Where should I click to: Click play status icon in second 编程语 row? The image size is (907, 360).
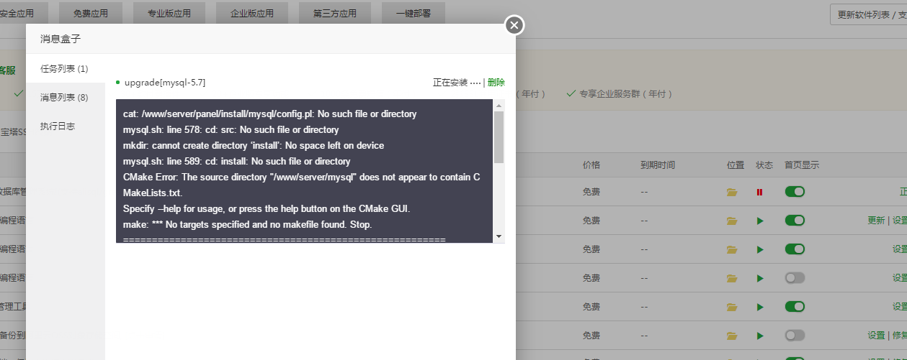759,249
